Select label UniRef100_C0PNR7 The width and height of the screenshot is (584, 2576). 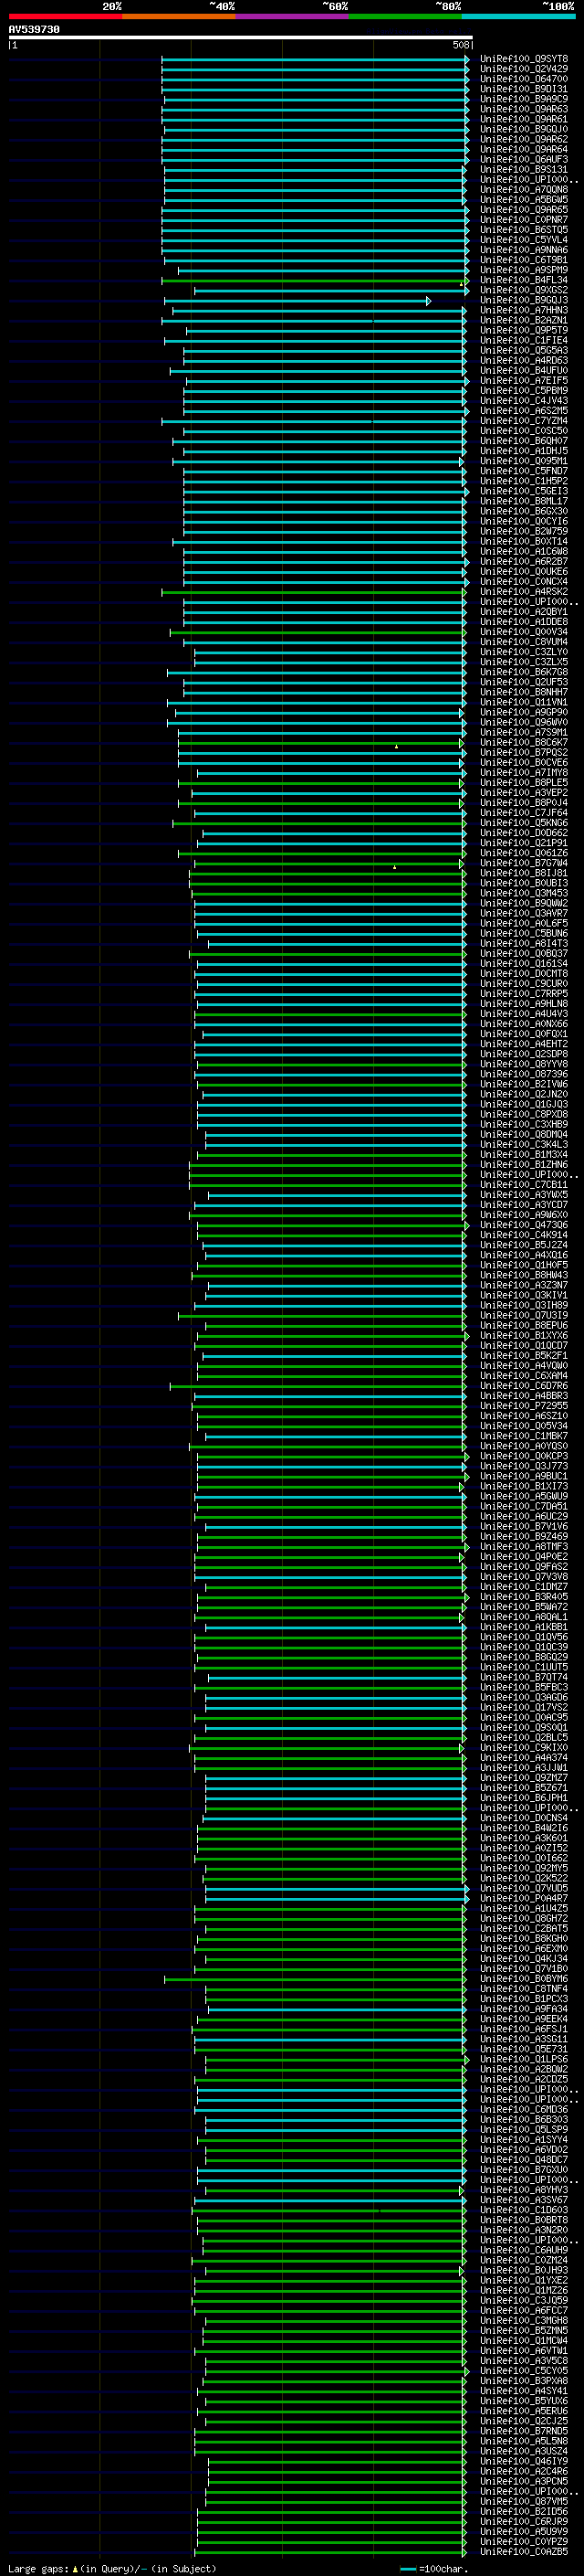(524, 220)
